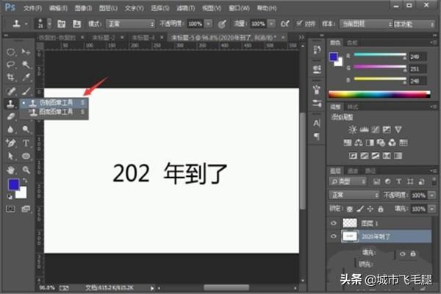Open the 文件(F) menu
Screen dimensions: 441x294
click(x=33, y=7)
